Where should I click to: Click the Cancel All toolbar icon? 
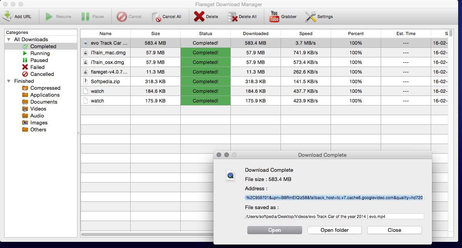(x=156, y=17)
